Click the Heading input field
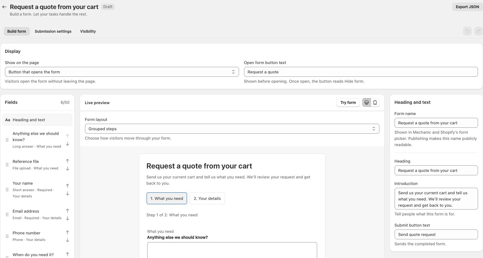 [436, 170]
